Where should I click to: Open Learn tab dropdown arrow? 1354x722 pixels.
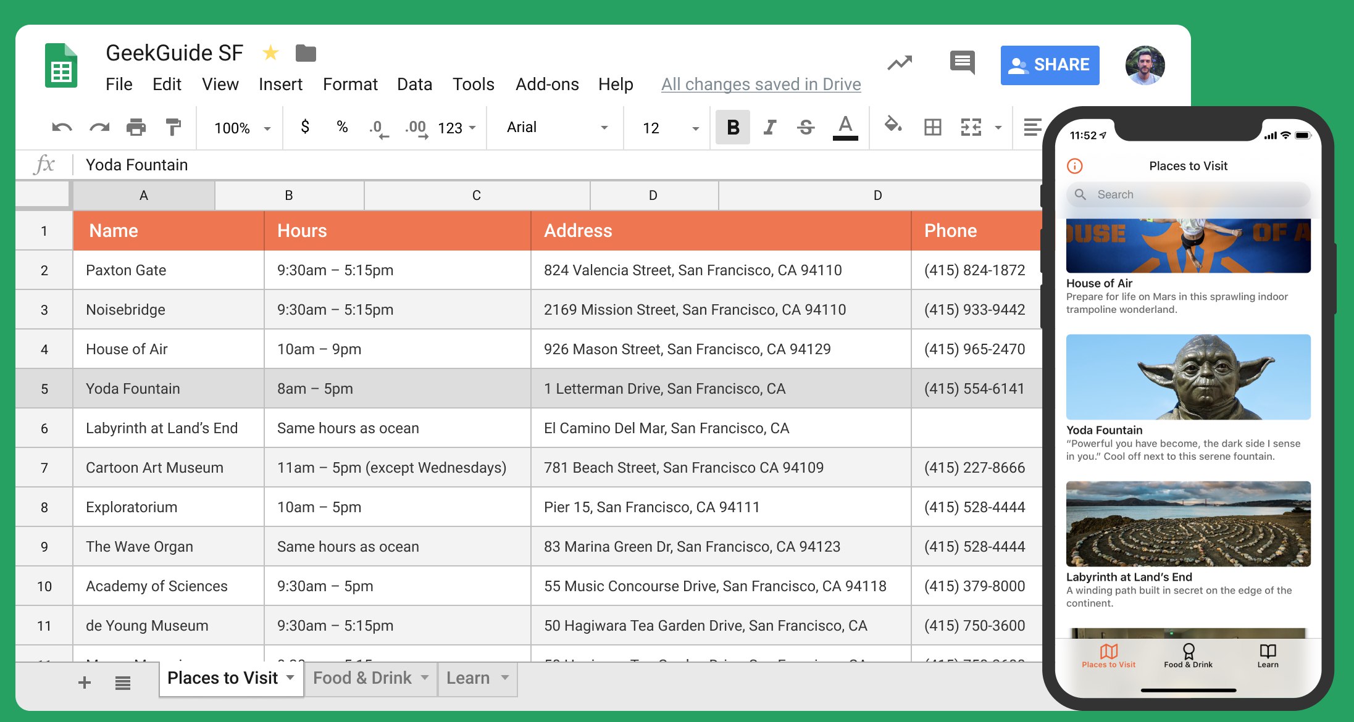pyautogui.click(x=505, y=678)
